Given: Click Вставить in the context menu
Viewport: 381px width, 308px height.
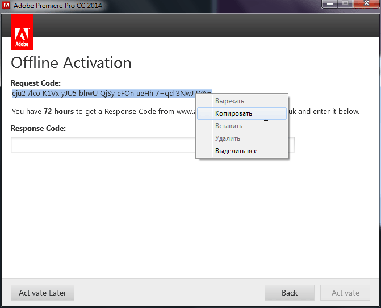Looking at the screenshot, I should coord(242,126).
